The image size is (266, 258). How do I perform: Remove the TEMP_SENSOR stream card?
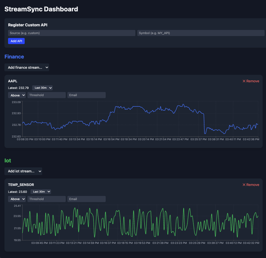pos(251,185)
